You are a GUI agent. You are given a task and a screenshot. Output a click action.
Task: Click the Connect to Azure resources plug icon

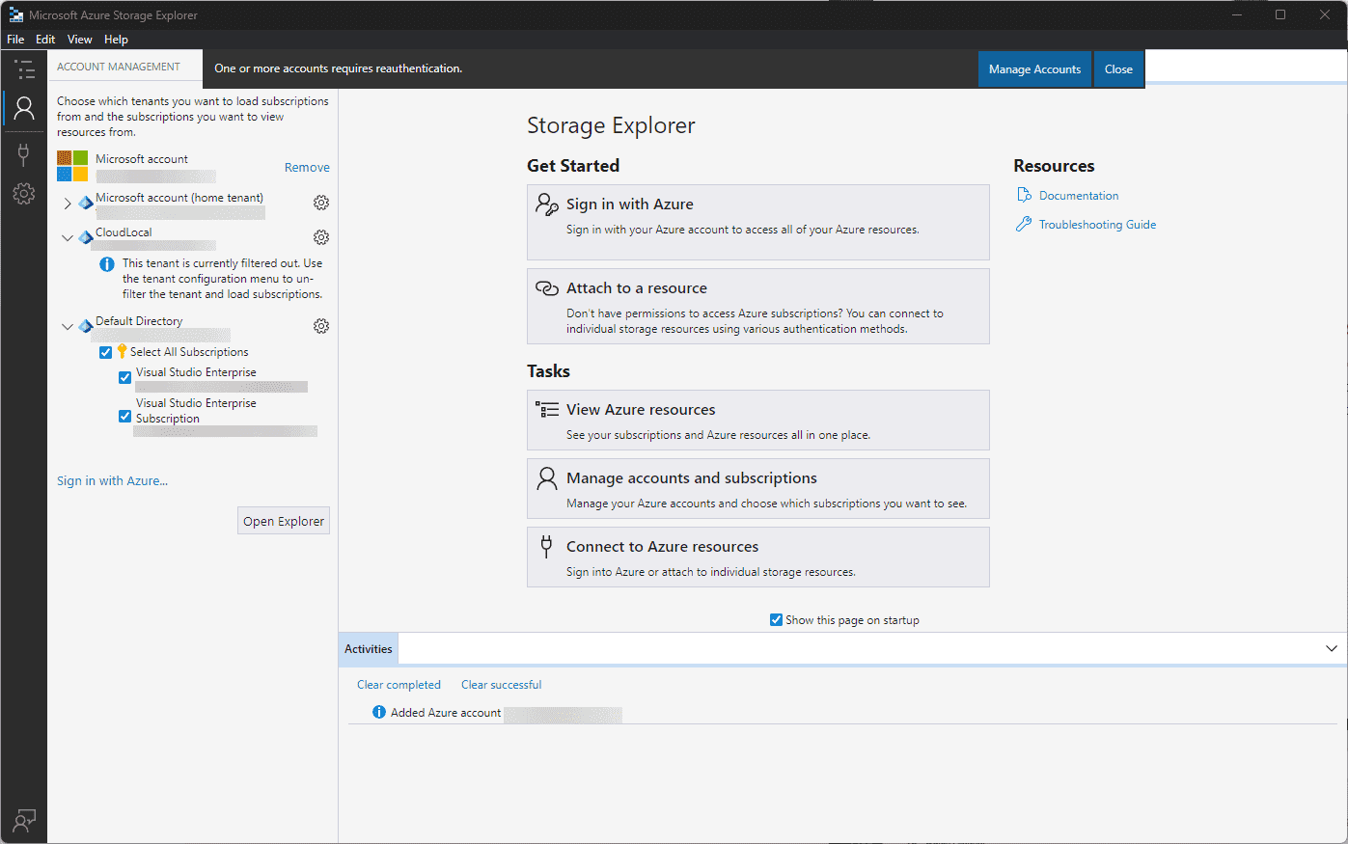547,547
